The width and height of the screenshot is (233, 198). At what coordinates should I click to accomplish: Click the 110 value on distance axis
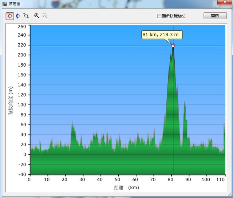[220, 179]
